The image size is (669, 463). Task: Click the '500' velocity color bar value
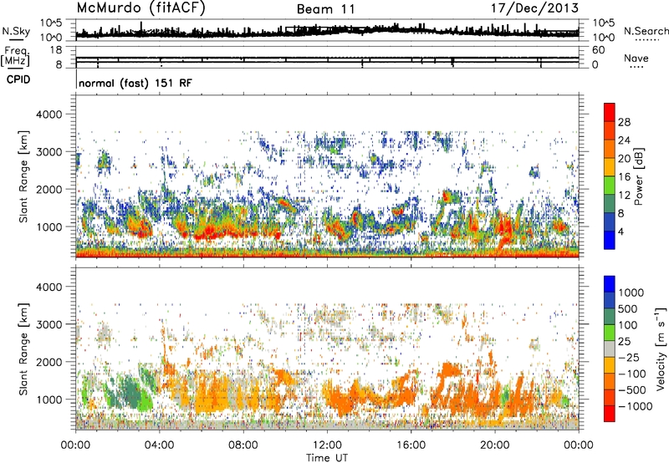[628, 309]
